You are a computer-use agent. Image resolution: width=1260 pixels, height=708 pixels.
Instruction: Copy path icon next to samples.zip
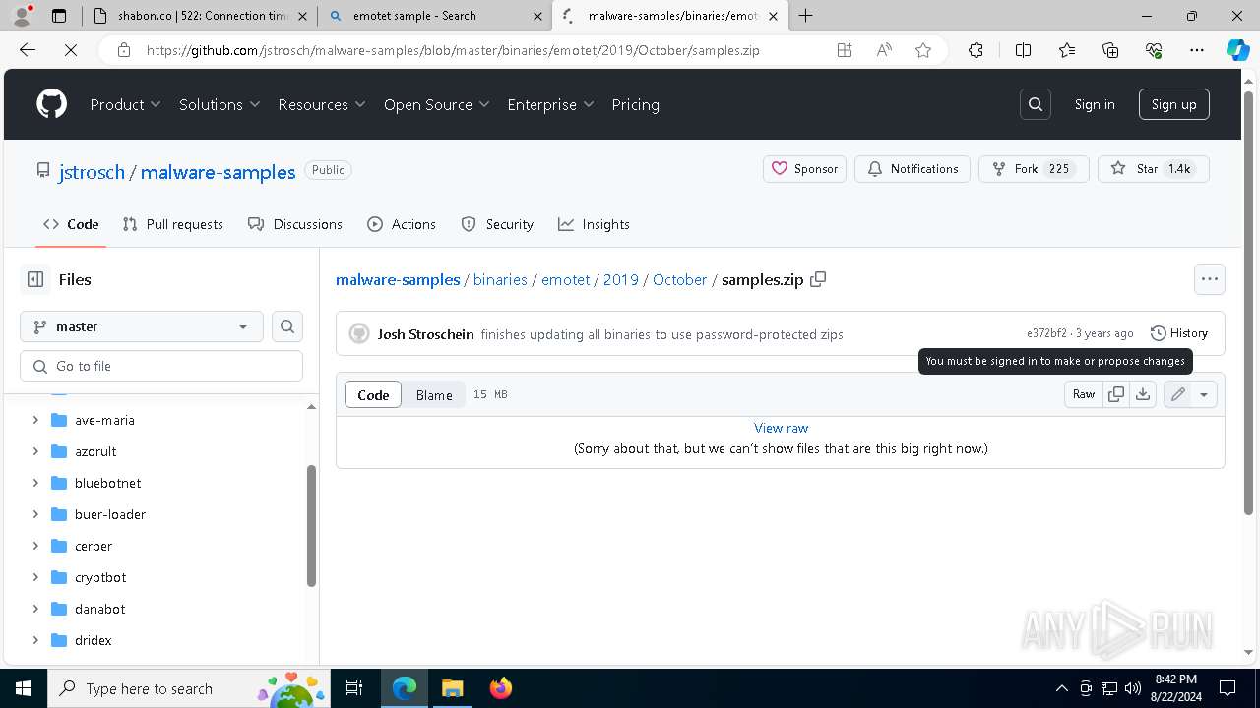[x=818, y=279]
